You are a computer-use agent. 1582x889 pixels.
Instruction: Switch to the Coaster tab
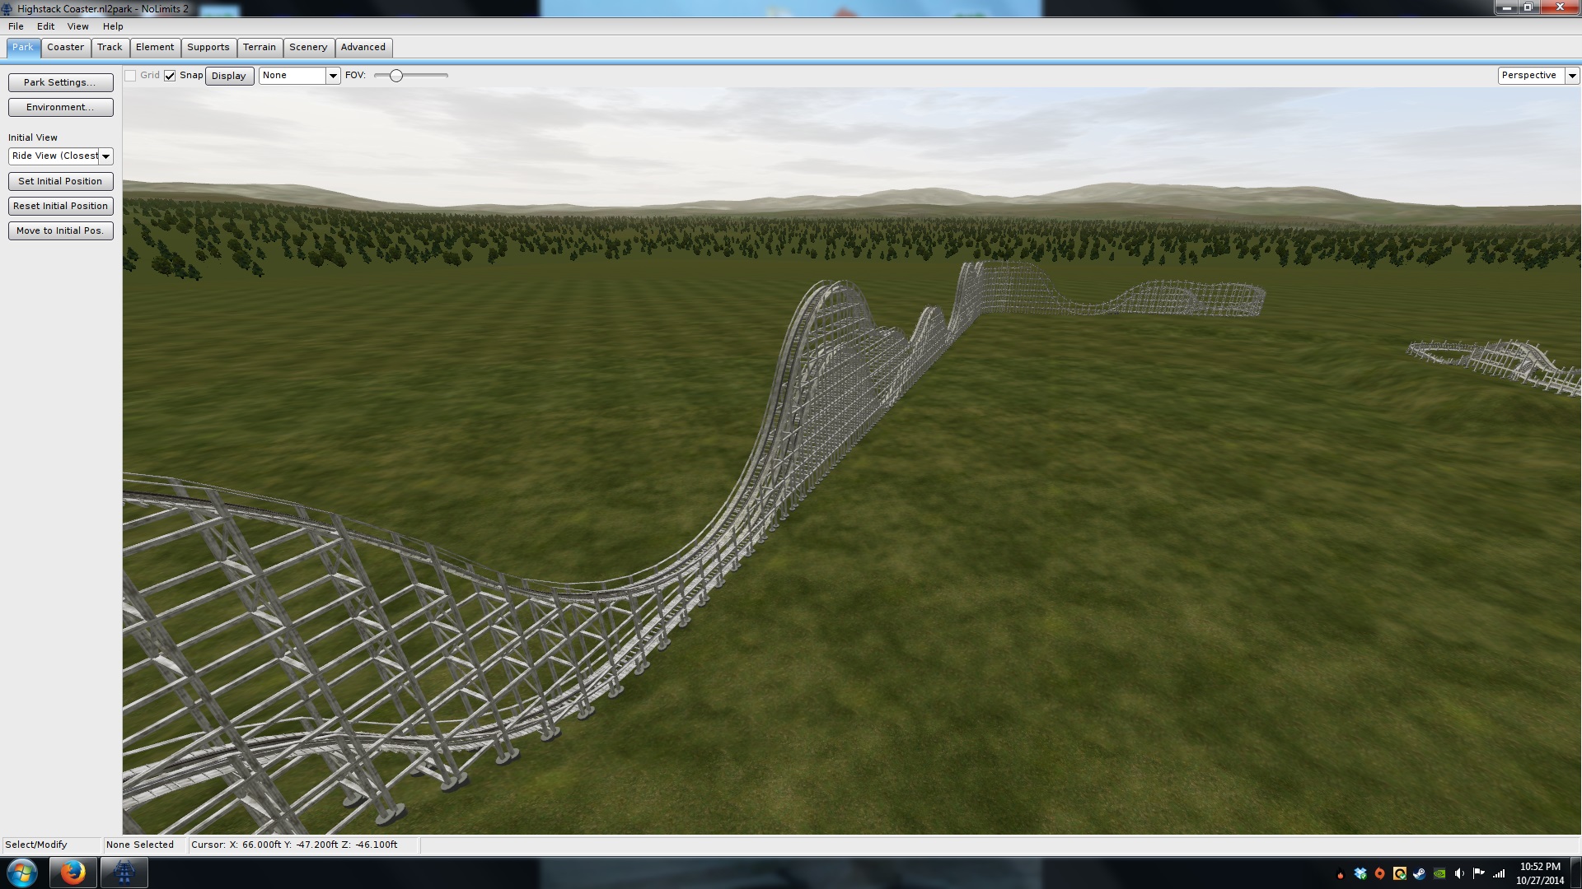tap(65, 48)
